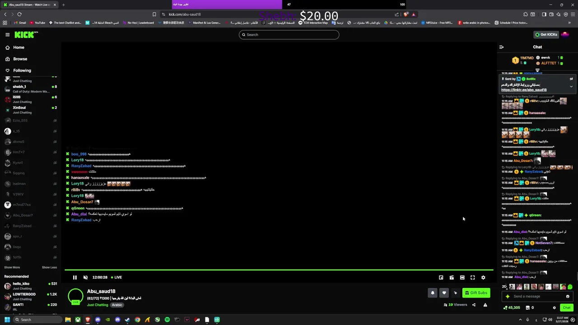Screen dimensions: 578x325
Task: Open Steam from taskbar
Action: [x=127, y=320]
